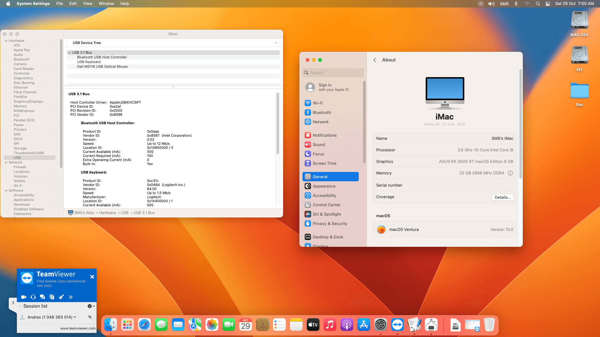Open the TeamViewer chat bubbles icon
This screenshot has height=337, width=600.
click(42, 297)
